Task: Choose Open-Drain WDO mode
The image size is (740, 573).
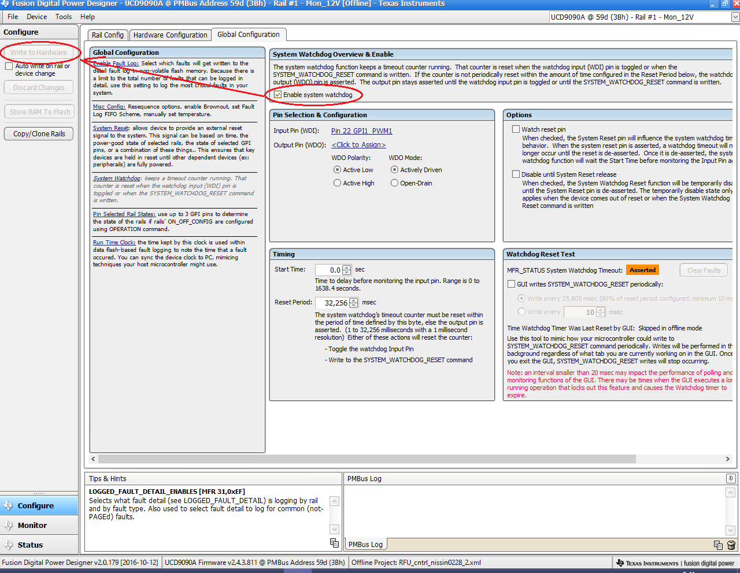Action: click(394, 183)
